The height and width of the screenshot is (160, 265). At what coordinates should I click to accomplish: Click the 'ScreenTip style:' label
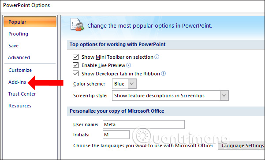(90, 96)
